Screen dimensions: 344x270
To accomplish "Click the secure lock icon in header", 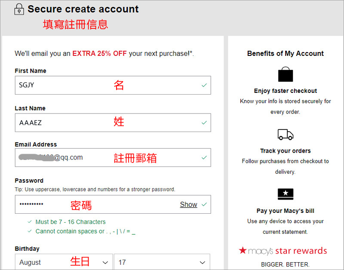I will (19, 9).
